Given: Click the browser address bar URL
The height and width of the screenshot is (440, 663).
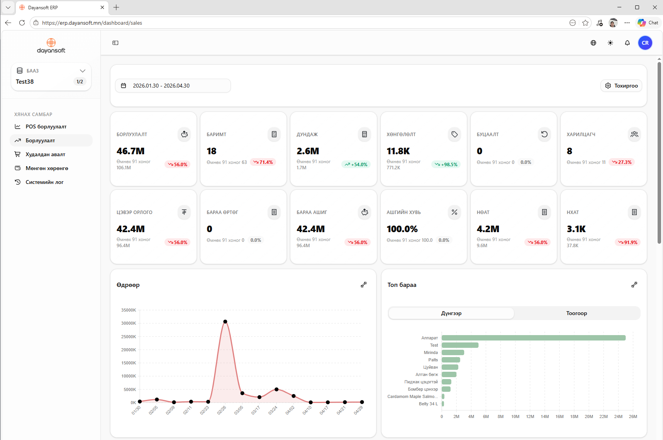Looking at the screenshot, I should pyautogui.click(x=92, y=23).
